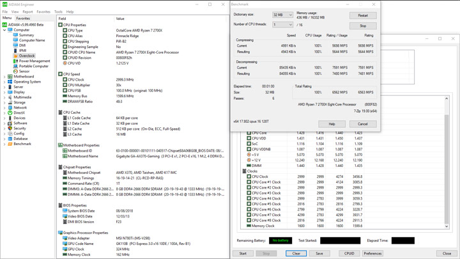
Task: Click the Motherboard category icon
Action: [10, 76]
